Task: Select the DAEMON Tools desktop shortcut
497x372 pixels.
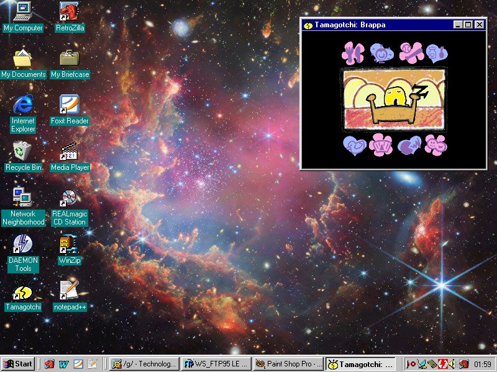Action: click(23, 253)
